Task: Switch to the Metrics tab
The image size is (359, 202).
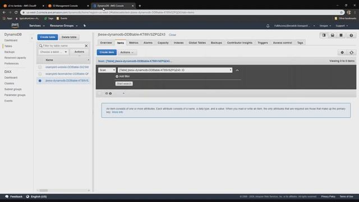Action: tap(134, 43)
